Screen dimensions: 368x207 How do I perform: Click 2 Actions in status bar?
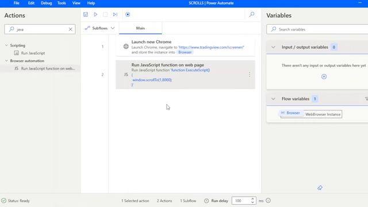click(x=164, y=201)
